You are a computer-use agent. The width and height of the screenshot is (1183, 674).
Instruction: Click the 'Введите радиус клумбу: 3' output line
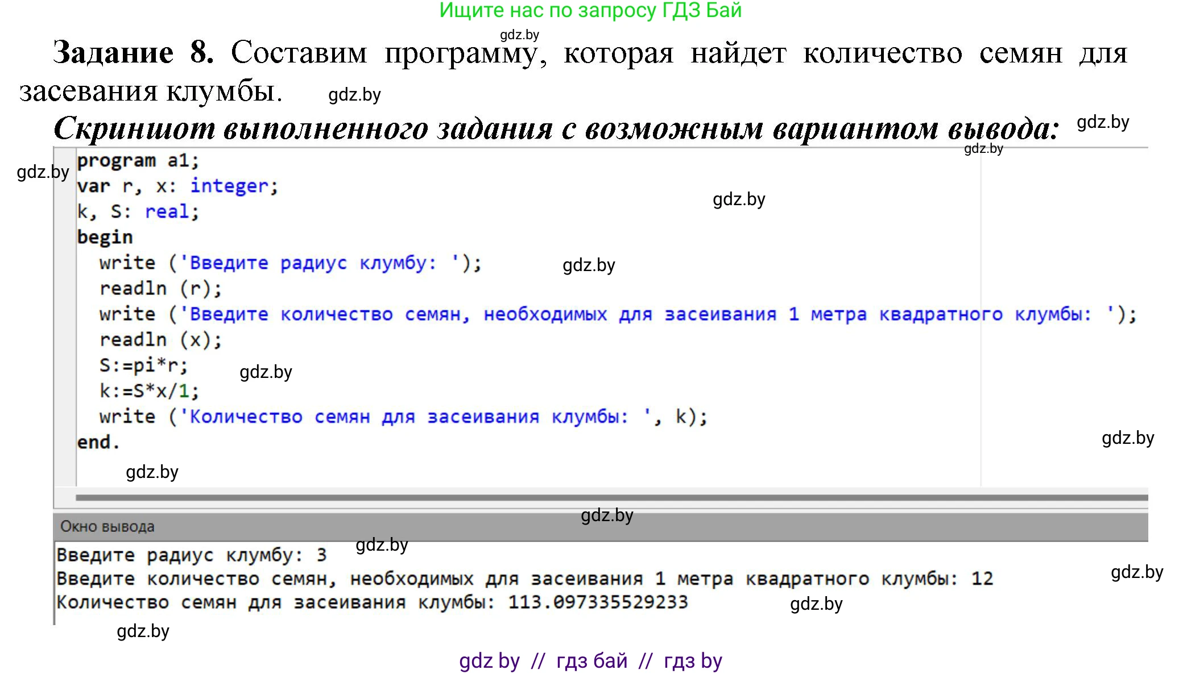pos(192,555)
